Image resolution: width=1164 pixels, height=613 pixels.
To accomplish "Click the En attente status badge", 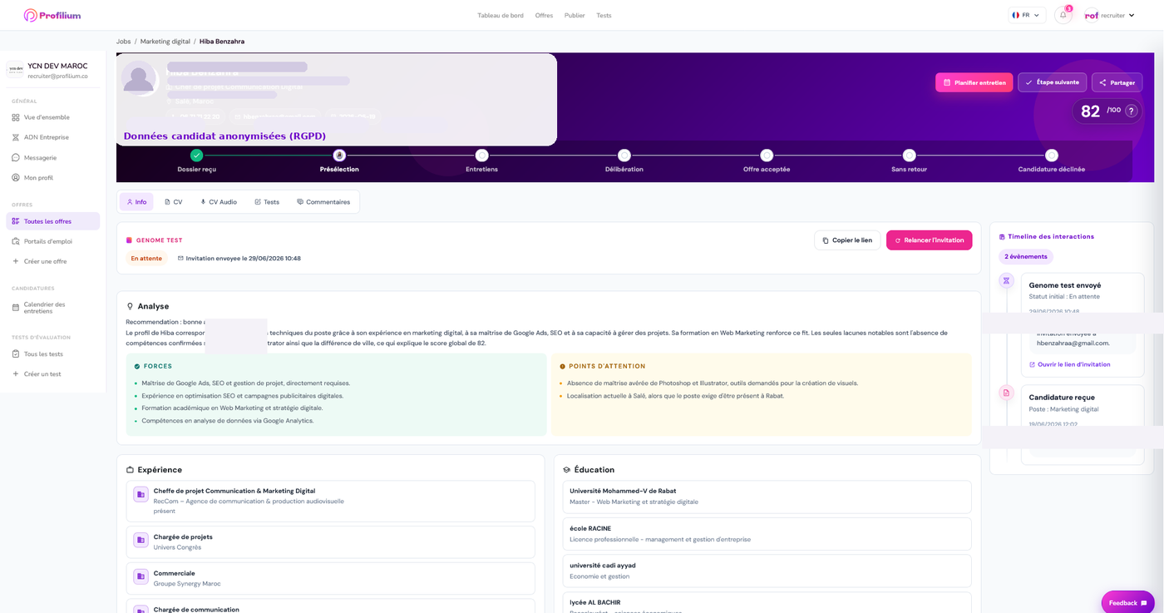I will 146,259.
